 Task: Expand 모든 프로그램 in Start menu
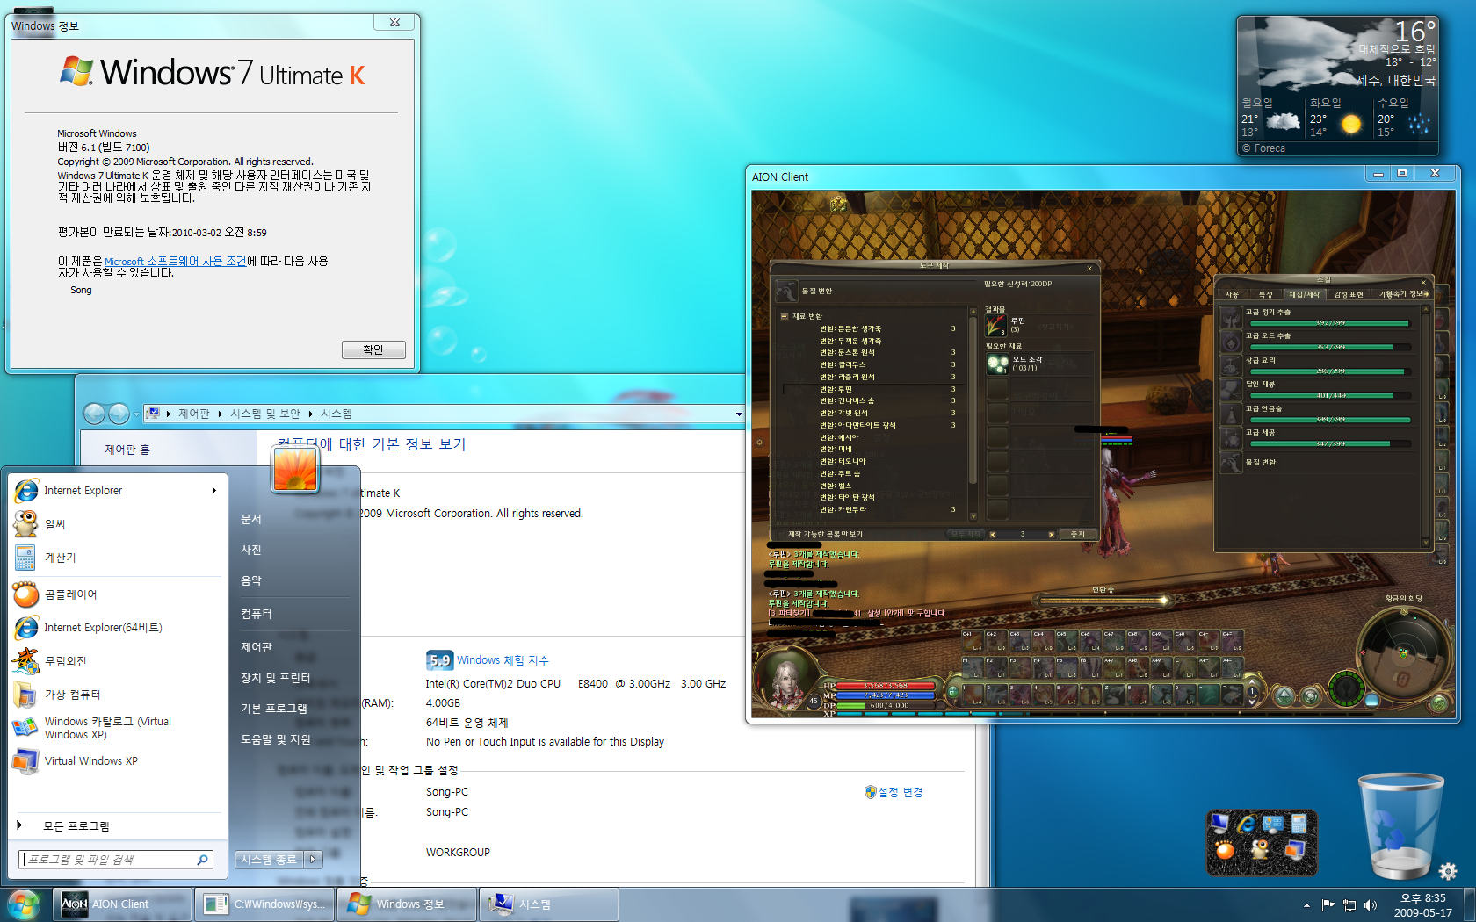pyautogui.click(x=76, y=826)
